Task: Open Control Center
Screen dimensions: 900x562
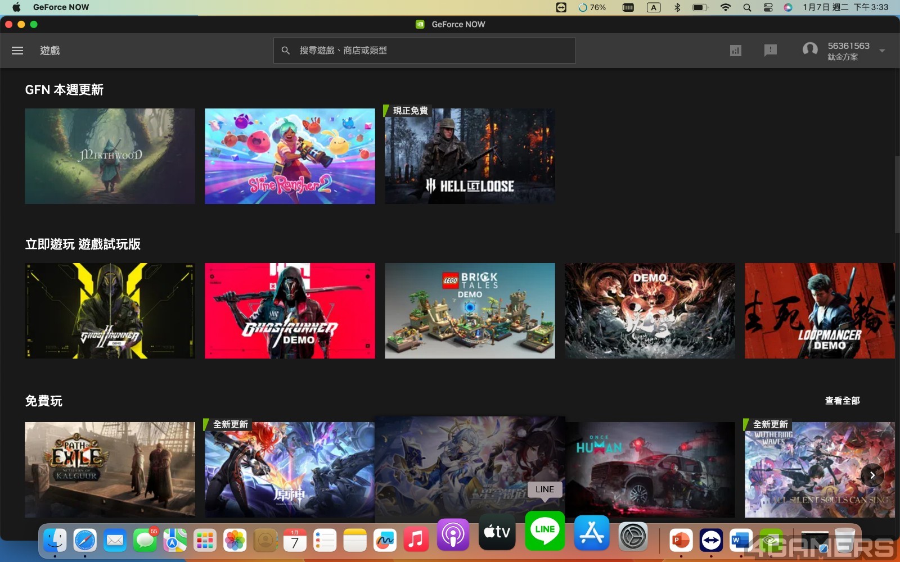Action: click(x=768, y=7)
